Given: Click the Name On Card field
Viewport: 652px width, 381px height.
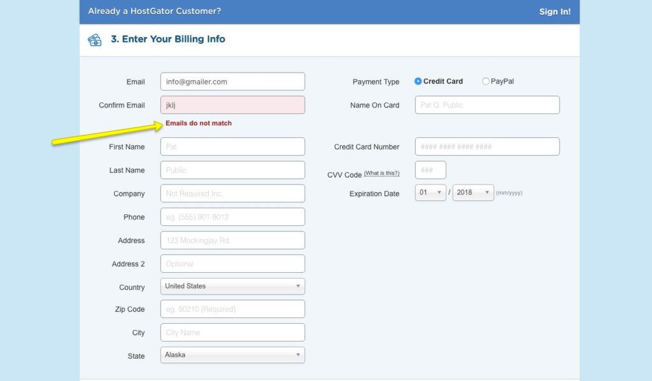Looking at the screenshot, I should [x=487, y=105].
